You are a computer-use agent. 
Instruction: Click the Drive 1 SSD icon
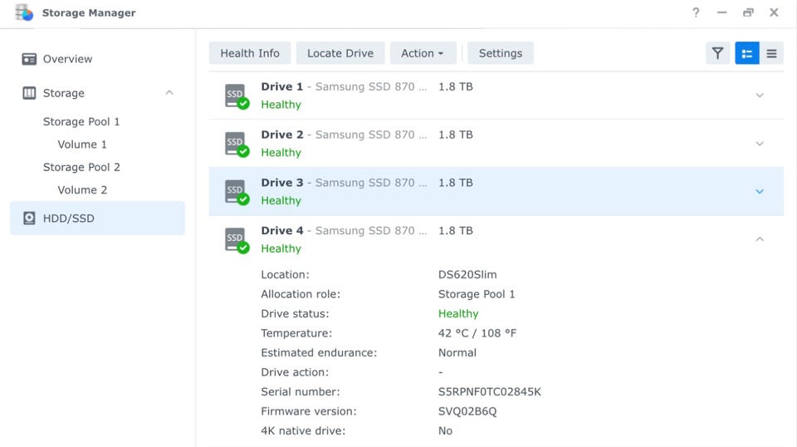(237, 96)
